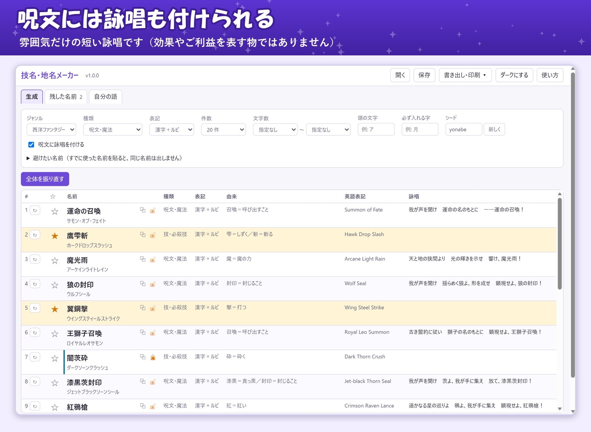Open the 種類 dropdown showing 呪文・魔法
This screenshot has height=432, width=591.
pos(113,130)
